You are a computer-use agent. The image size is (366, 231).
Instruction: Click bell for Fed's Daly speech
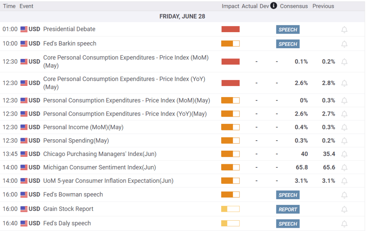click(344, 224)
